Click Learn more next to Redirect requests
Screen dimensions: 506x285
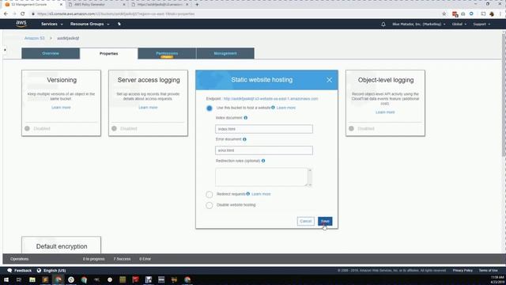click(x=261, y=194)
